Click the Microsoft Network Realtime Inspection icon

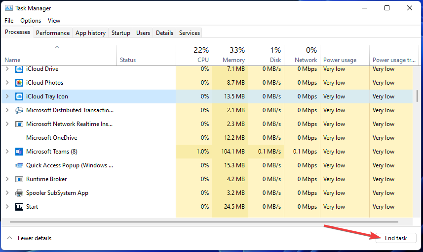[19, 124]
